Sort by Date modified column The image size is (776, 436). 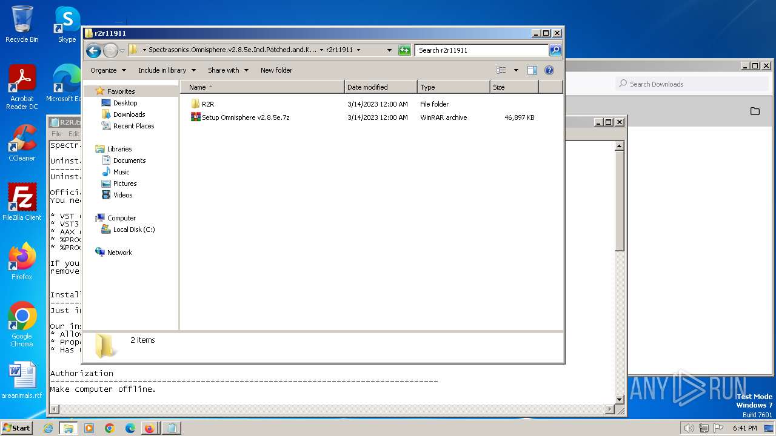pos(381,87)
